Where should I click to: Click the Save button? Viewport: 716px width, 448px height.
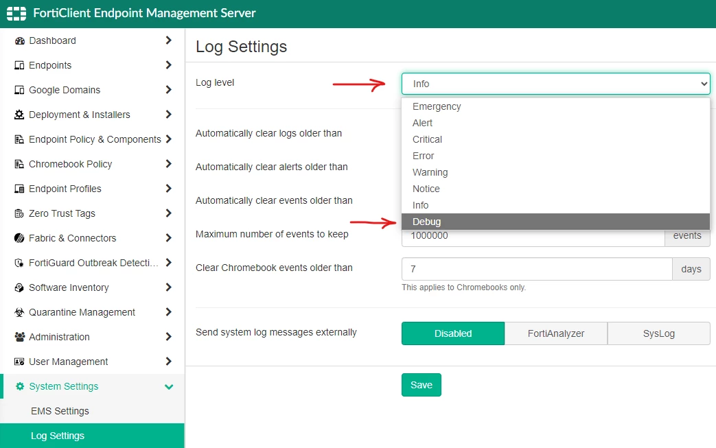tap(421, 385)
